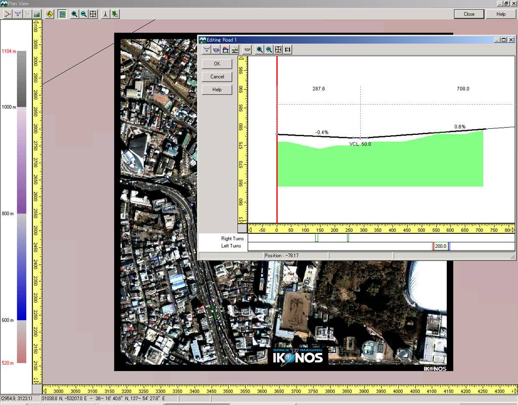Click left arrow on profile horizontal ruler
The height and width of the screenshot is (405, 518).
click(x=250, y=230)
